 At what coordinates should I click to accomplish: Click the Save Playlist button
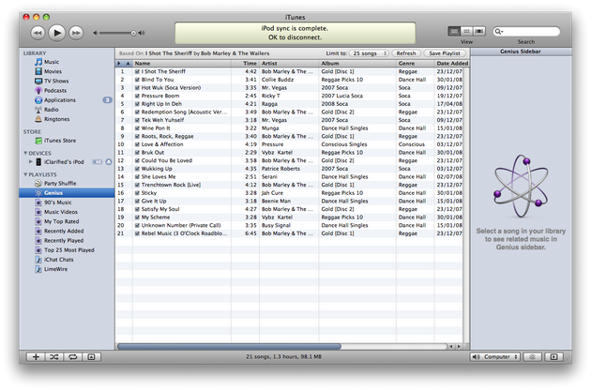pos(445,54)
